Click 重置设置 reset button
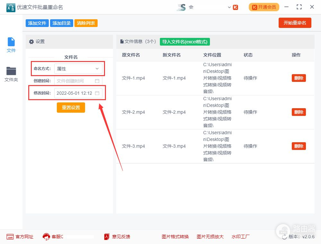This screenshot has height=244, width=321. (x=71, y=108)
